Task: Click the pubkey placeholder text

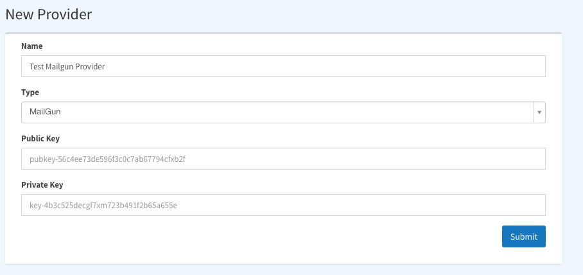Action: coord(107,159)
